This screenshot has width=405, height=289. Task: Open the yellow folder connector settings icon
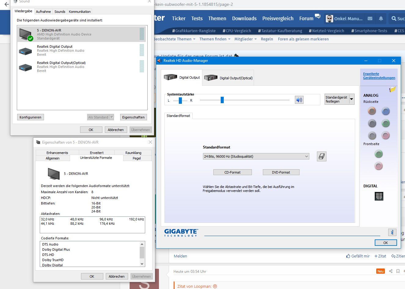click(x=392, y=89)
